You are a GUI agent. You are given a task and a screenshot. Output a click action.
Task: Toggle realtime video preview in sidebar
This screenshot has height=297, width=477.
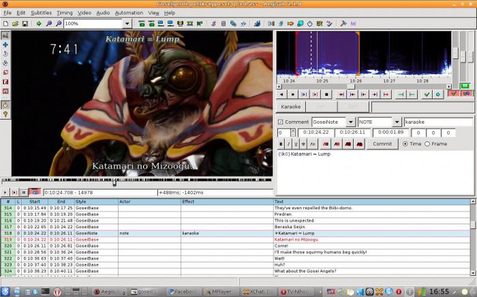[x=5, y=105]
